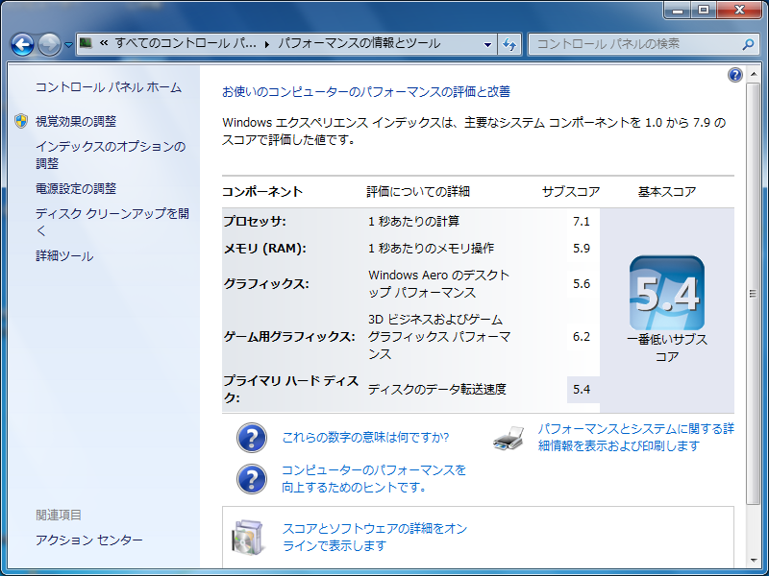Open 電源設定の調整 link
This screenshot has width=769, height=576.
76,188
